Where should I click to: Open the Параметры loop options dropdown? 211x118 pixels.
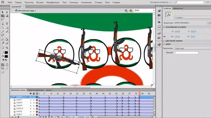[193, 48]
